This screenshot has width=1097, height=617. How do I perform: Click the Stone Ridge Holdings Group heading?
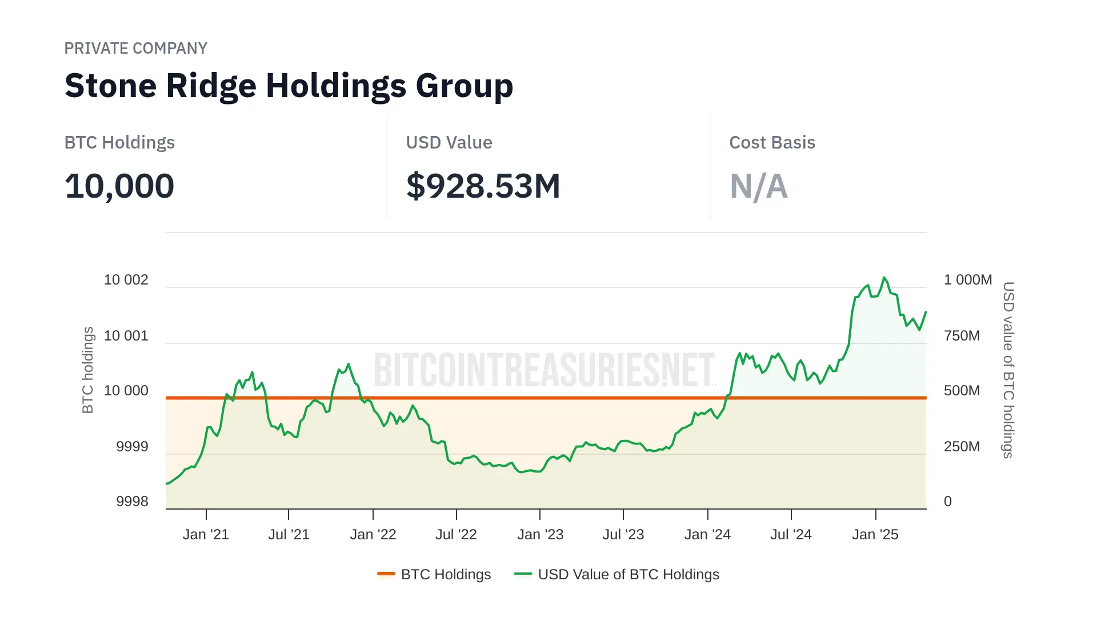point(289,86)
